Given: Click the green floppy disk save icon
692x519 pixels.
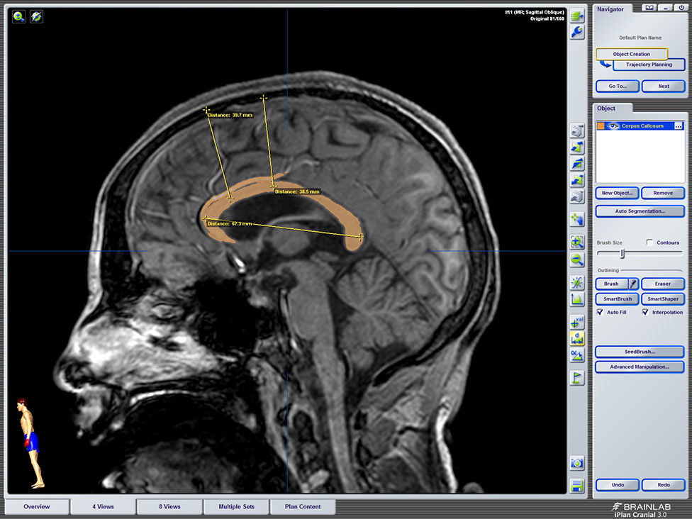Looking at the screenshot, I should (x=577, y=486).
